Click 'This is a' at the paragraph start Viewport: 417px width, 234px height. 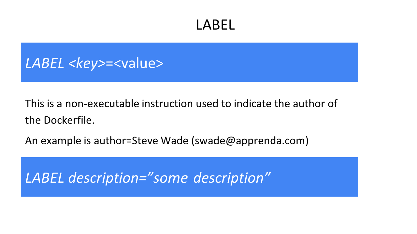pos(44,104)
